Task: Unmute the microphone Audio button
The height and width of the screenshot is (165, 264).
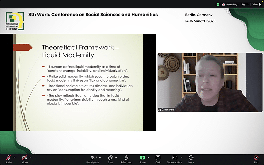Action: pos(8,158)
